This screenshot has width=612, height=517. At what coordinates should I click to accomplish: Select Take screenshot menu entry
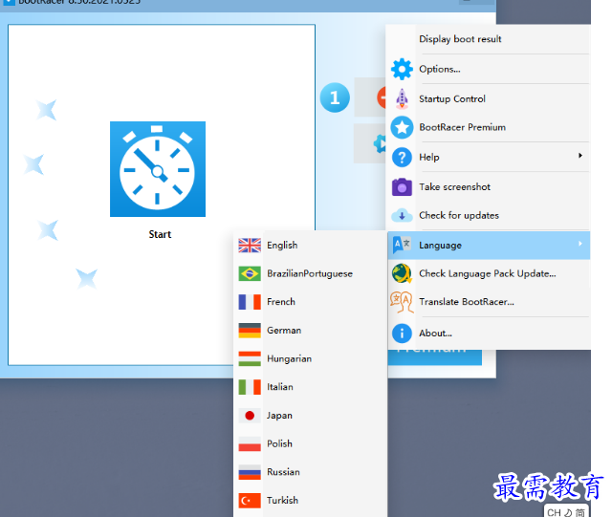coord(488,187)
